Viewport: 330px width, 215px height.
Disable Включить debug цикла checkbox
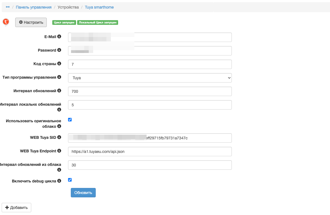(70, 180)
